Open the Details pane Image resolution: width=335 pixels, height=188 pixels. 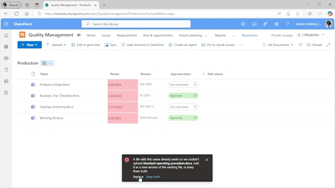314,45
